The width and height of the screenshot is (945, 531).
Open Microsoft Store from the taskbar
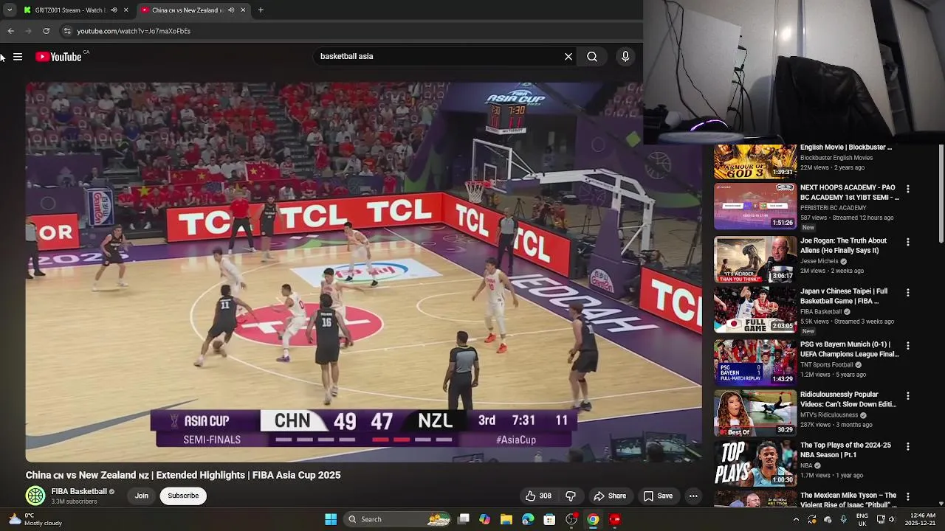coord(549,519)
